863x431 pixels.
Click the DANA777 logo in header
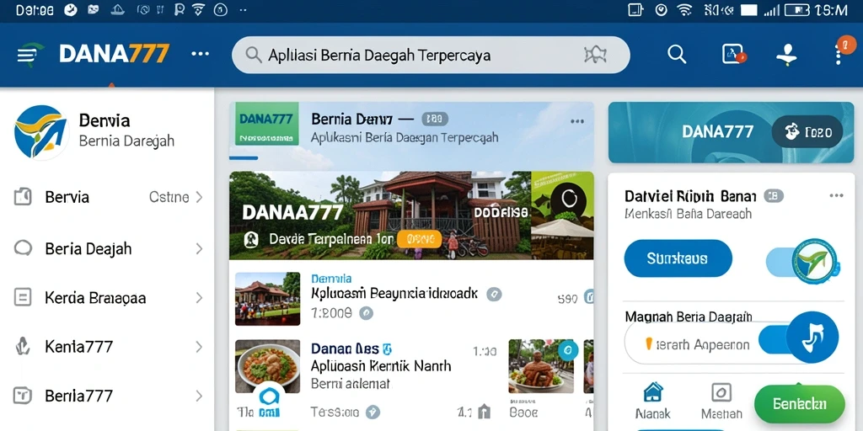pyautogui.click(x=114, y=54)
